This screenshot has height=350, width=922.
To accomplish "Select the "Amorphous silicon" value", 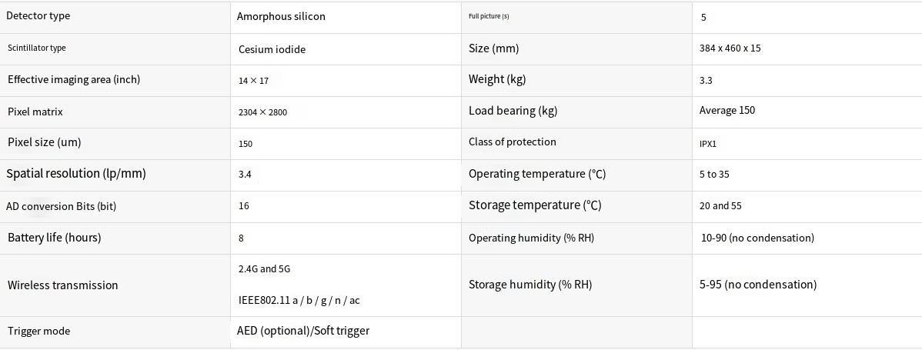I will 281,16.
